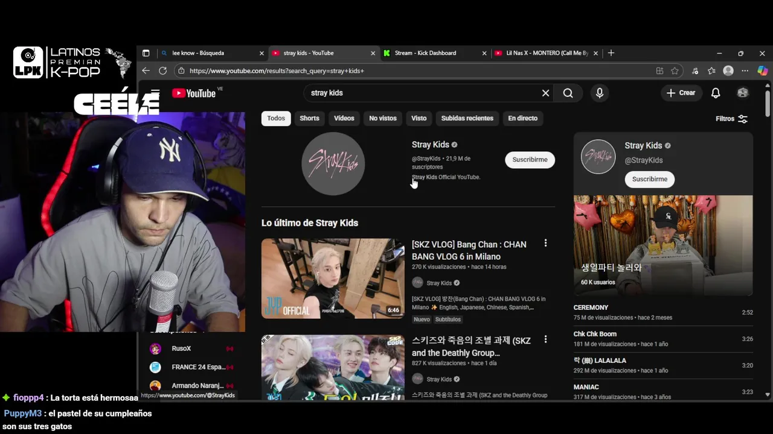Viewport: 773px width, 434px height.
Task: Open the Bang Chan VLOG 6 in Milano title
Action: [469, 250]
